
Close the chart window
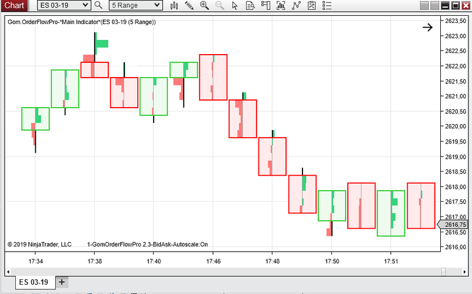click(x=466, y=5)
